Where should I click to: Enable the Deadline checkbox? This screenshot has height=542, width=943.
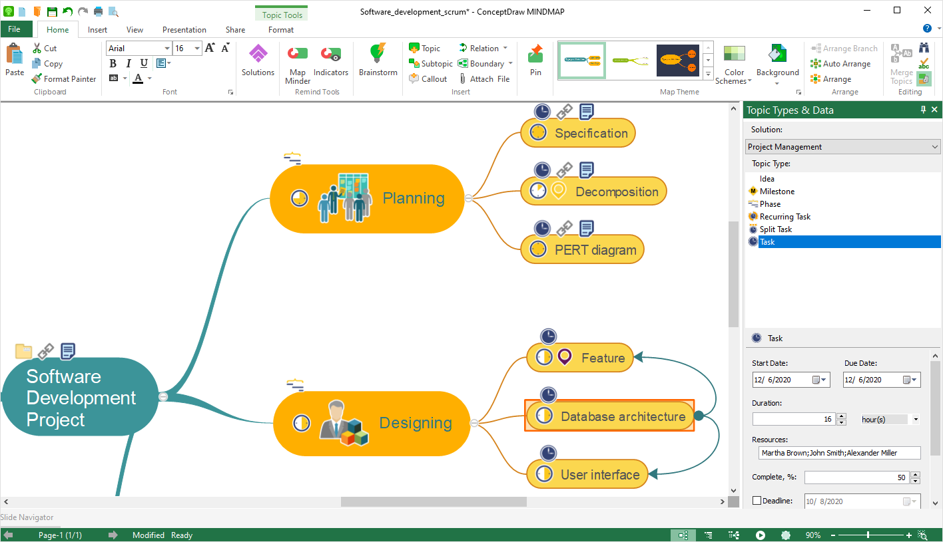tap(757, 501)
